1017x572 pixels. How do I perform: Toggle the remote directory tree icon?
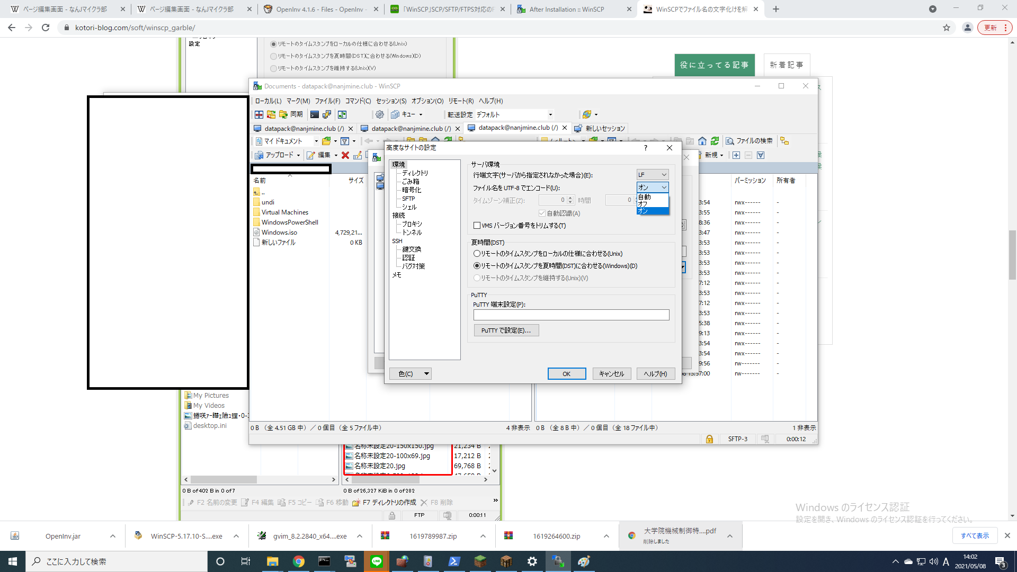point(784,141)
